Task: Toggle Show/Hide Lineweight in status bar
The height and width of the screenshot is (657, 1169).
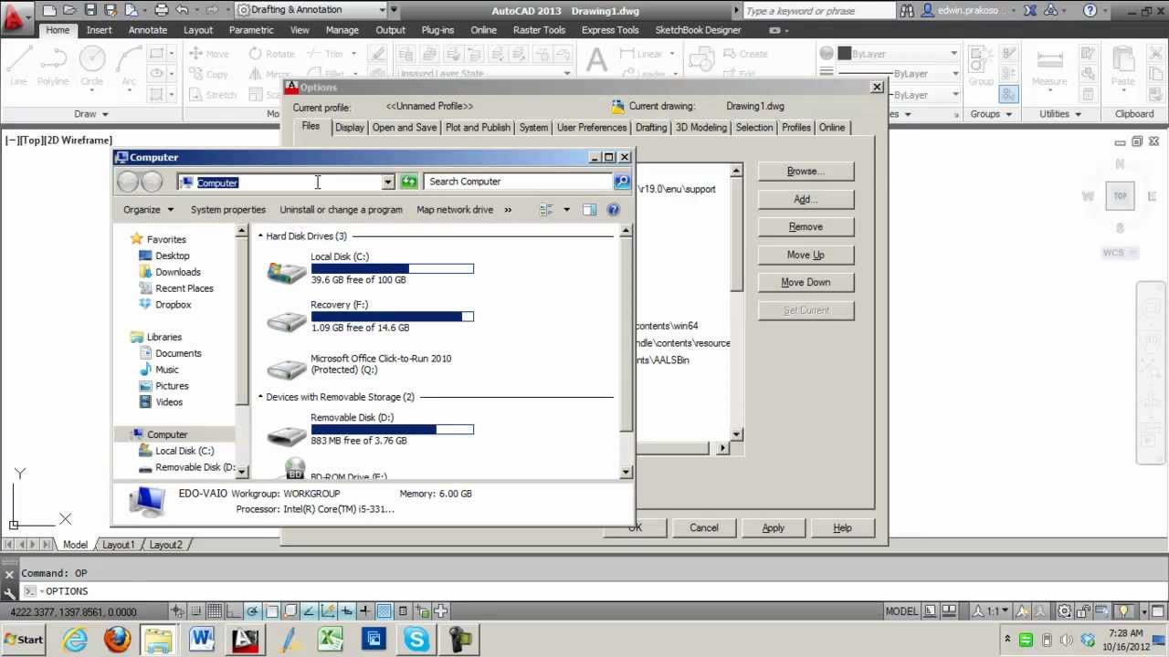Action: point(365,611)
